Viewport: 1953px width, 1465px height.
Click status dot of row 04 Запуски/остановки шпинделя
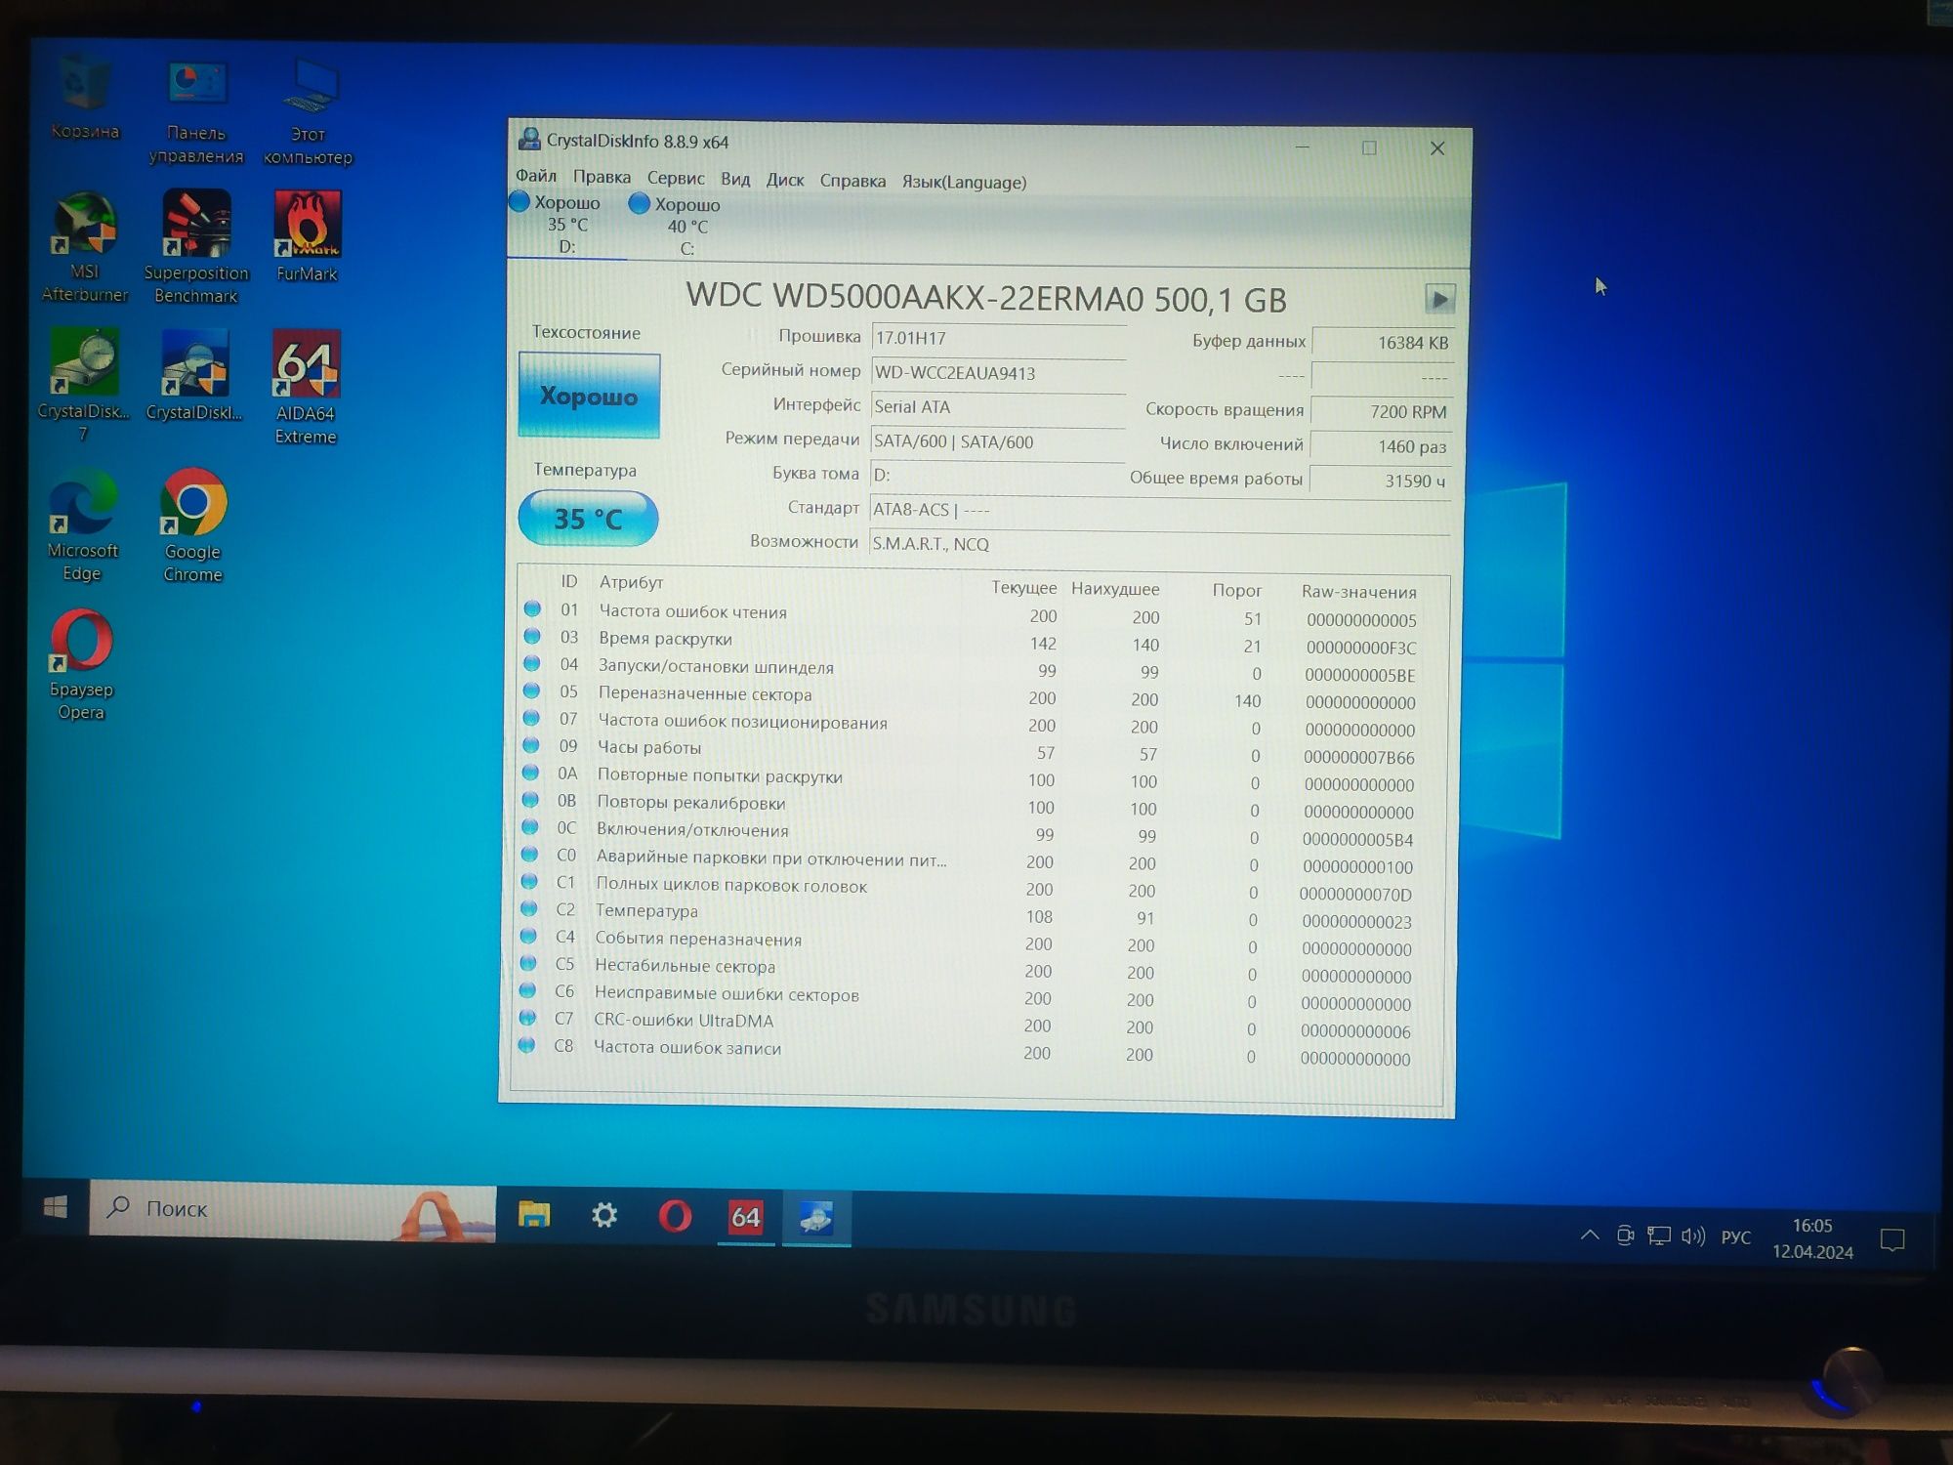[x=531, y=663]
